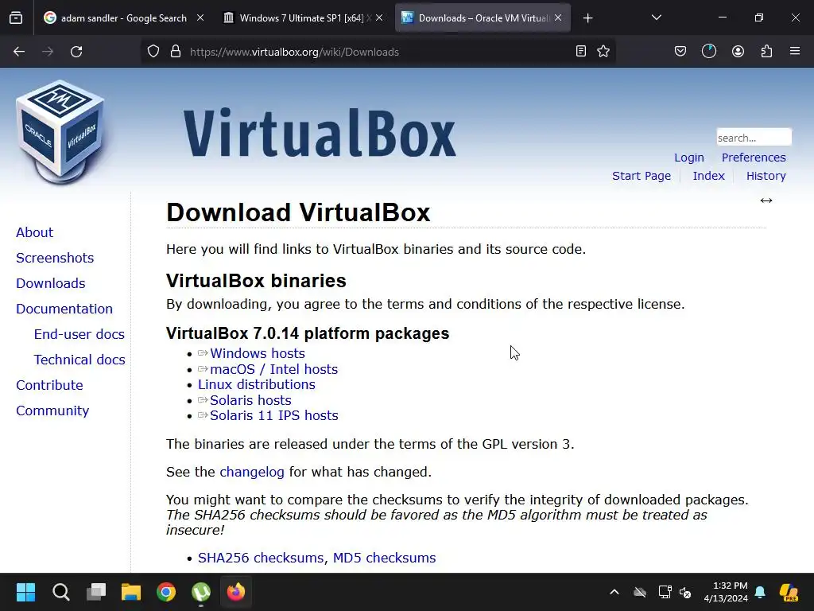
Task: Download the macOS / Intel hosts package
Action: pos(273,369)
